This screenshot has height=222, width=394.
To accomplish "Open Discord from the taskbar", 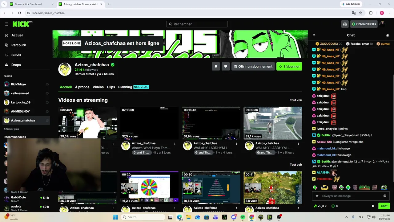I will point(234,217).
